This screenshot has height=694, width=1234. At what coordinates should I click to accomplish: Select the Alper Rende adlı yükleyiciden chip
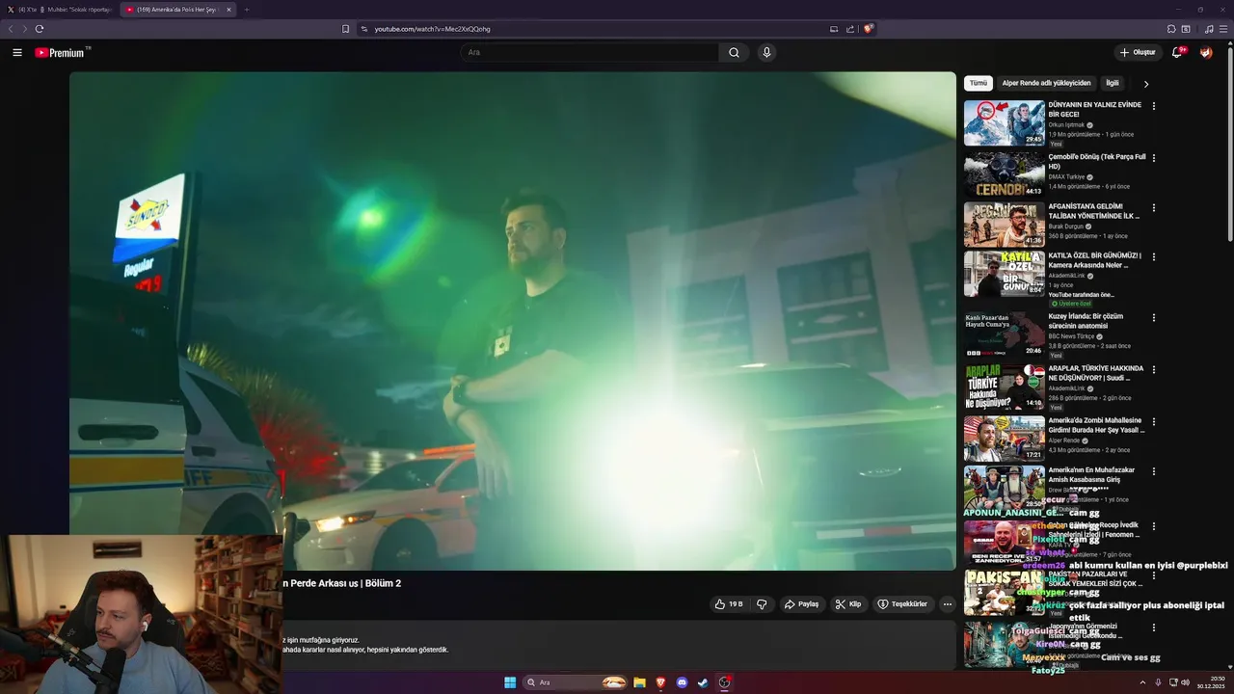[x=1046, y=84]
